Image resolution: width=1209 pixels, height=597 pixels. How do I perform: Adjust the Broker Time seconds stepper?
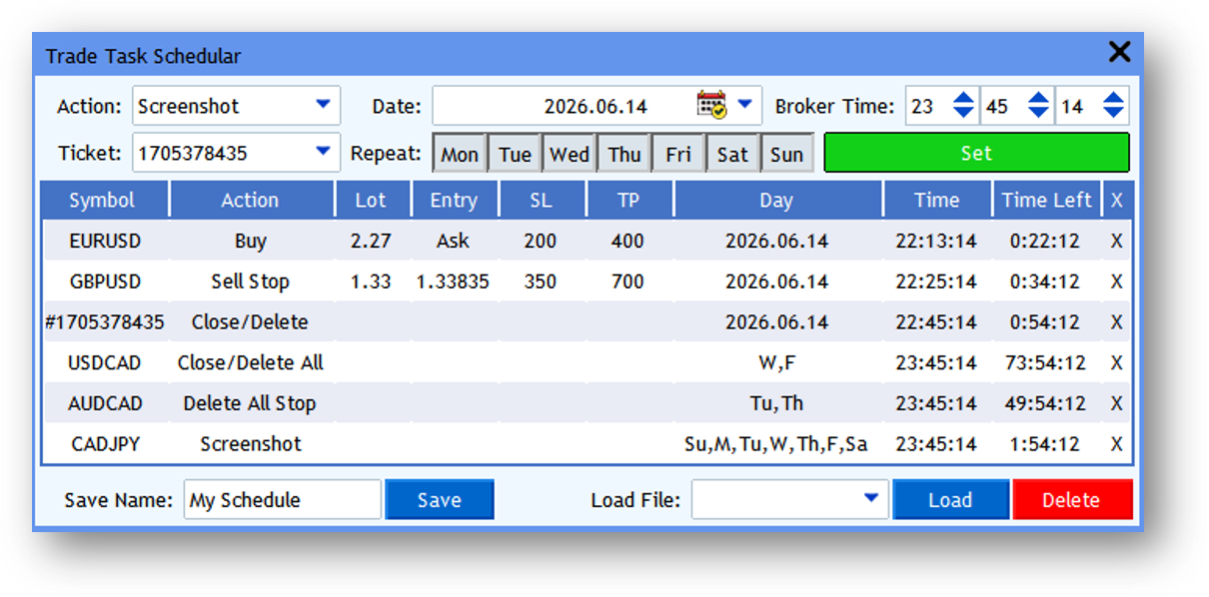[x=1114, y=105]
